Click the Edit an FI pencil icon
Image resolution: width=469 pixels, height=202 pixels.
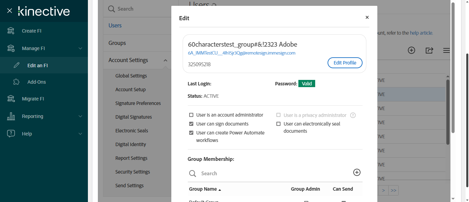click(16, 66)
